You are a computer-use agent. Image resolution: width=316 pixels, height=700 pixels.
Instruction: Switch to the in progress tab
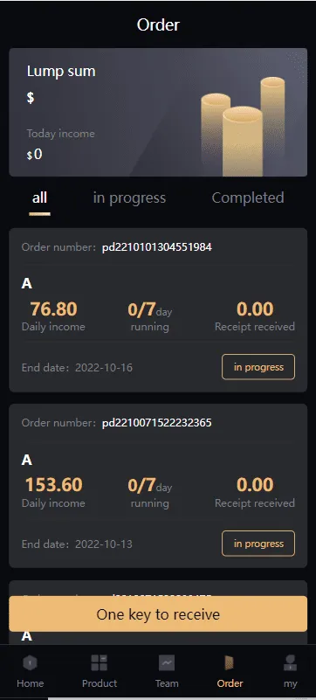(x=129, y=198)
